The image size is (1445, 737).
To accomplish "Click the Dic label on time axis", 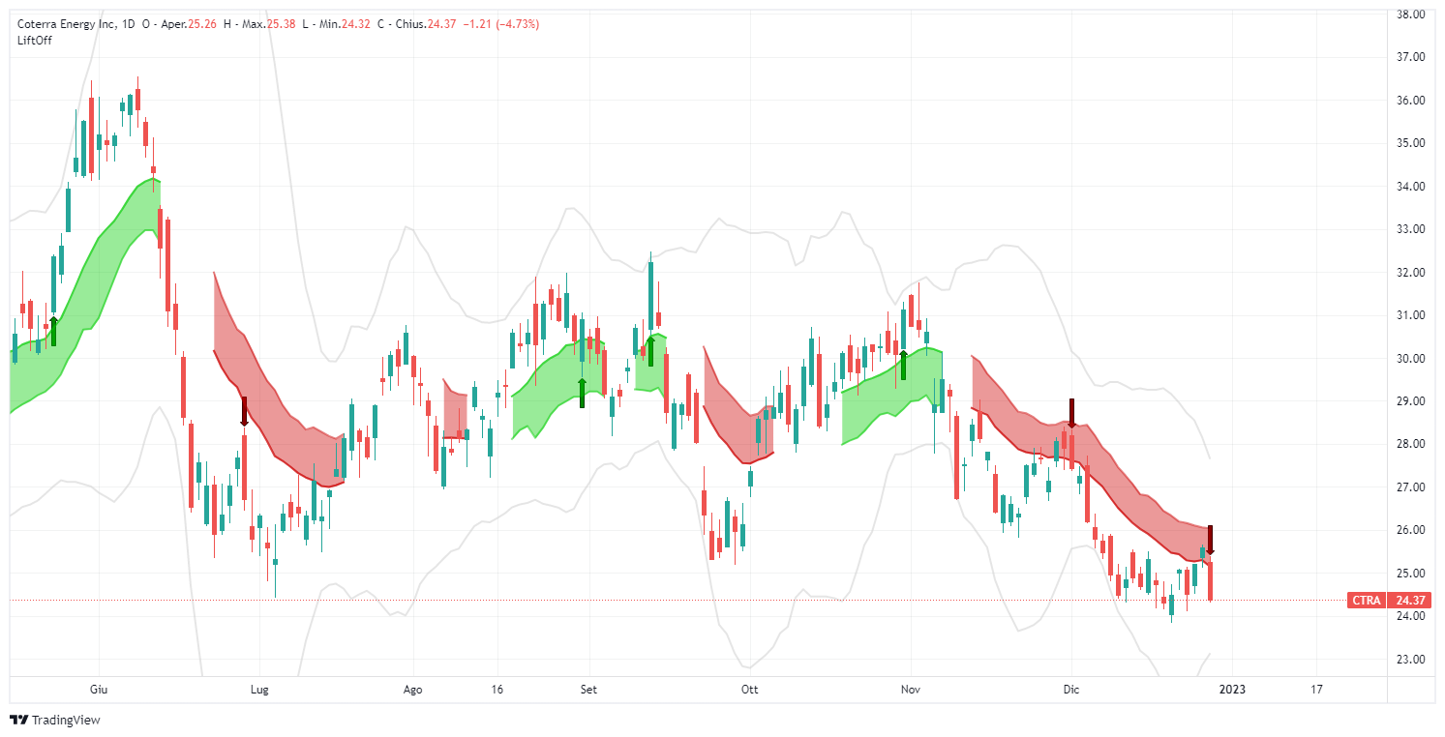I will [1071, 691].
